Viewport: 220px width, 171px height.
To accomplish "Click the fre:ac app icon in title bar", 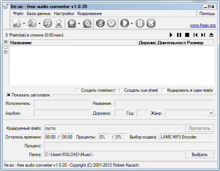I will (x=6, y=6).
